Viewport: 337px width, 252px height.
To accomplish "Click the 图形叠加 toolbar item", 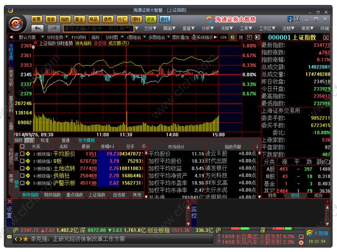I will (181, 37).
